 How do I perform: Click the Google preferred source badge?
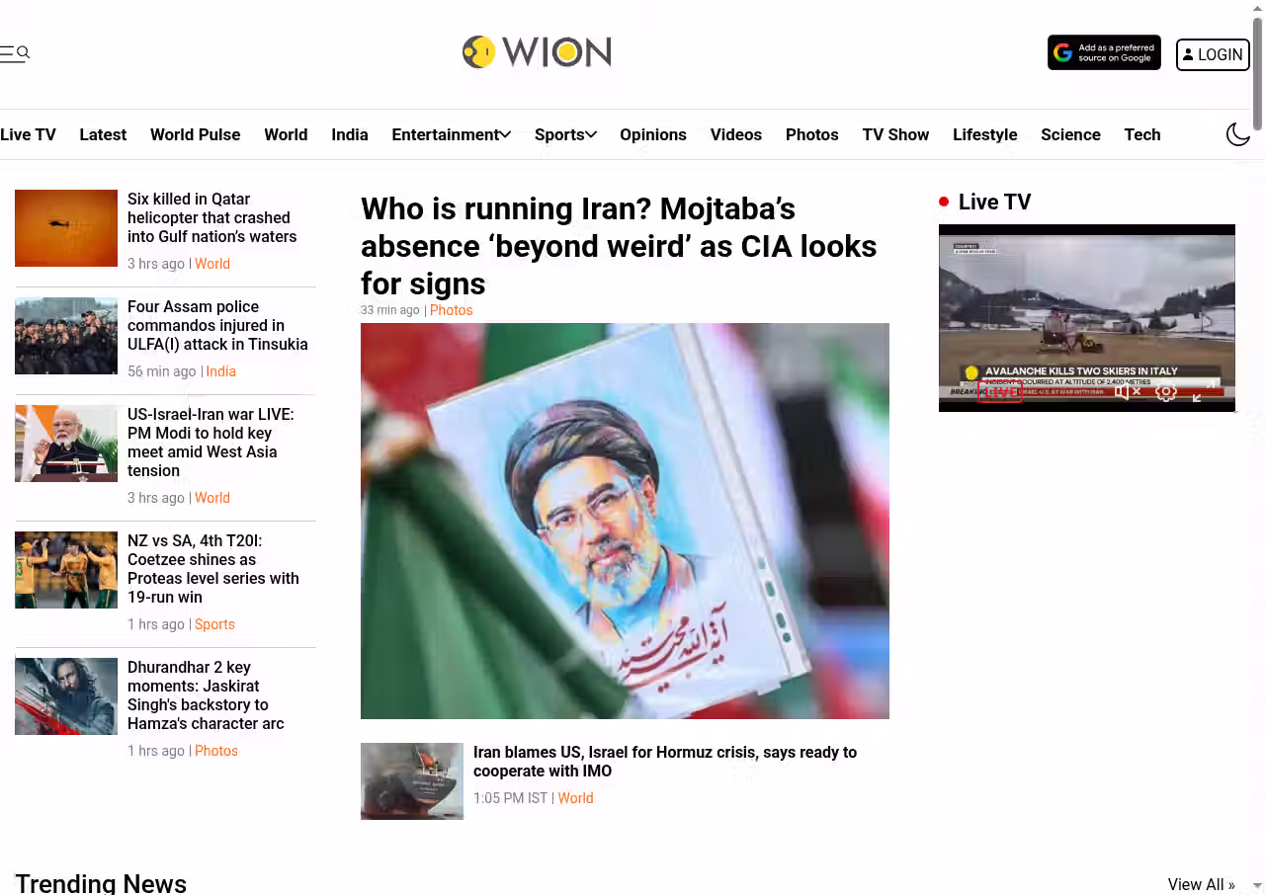(x=1104, y=53)
